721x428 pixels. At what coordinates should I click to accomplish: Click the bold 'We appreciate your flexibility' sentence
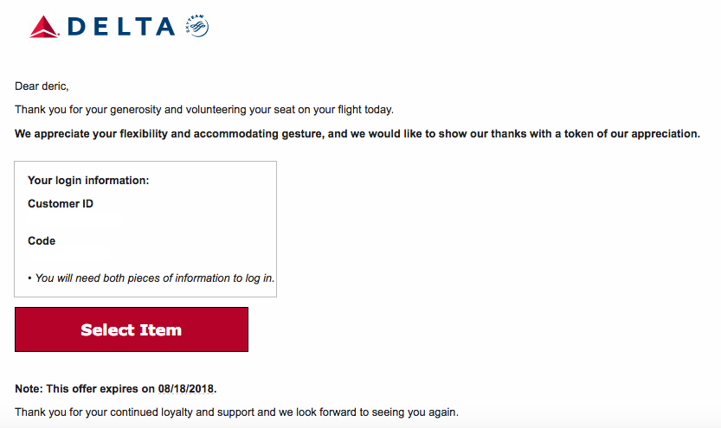click(x=357, y=134)
